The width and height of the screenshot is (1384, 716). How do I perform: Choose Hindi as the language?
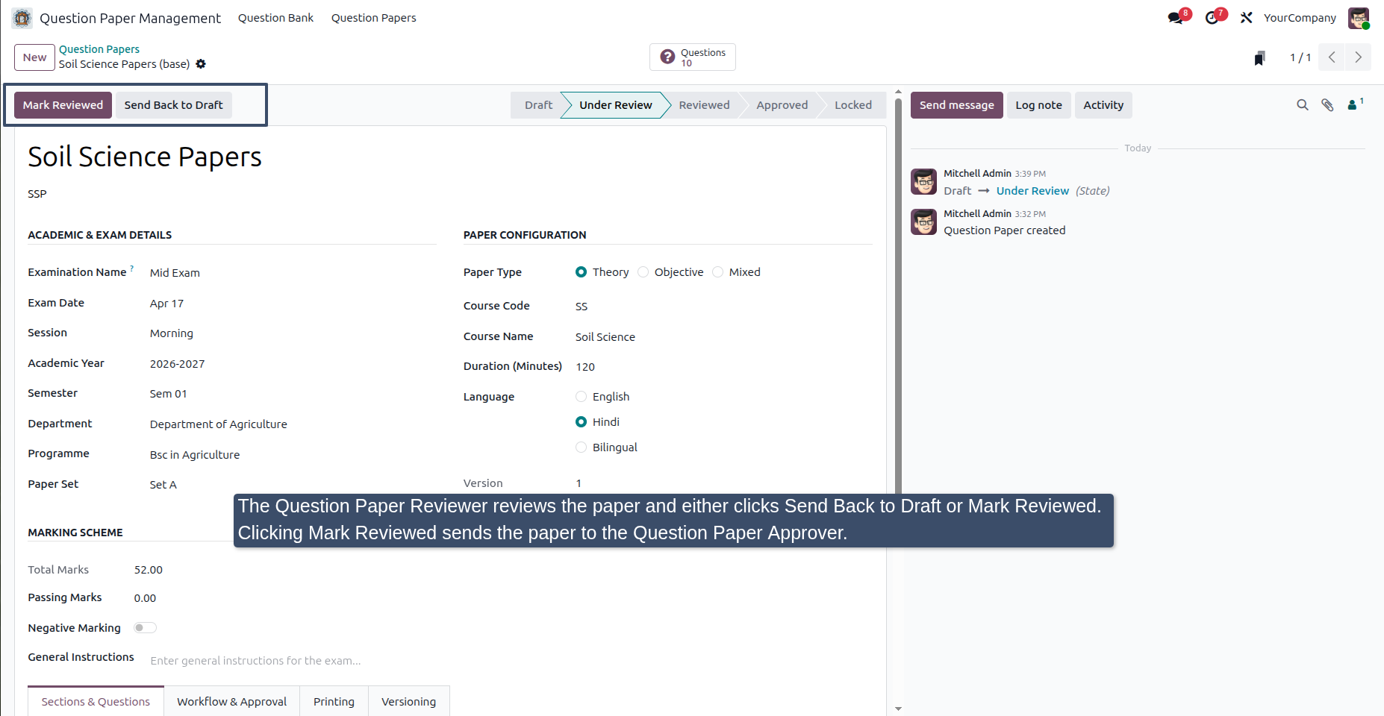click(581, 422)
